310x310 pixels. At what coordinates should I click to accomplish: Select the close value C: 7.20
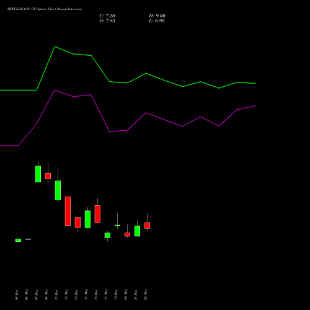coord(107,16)
